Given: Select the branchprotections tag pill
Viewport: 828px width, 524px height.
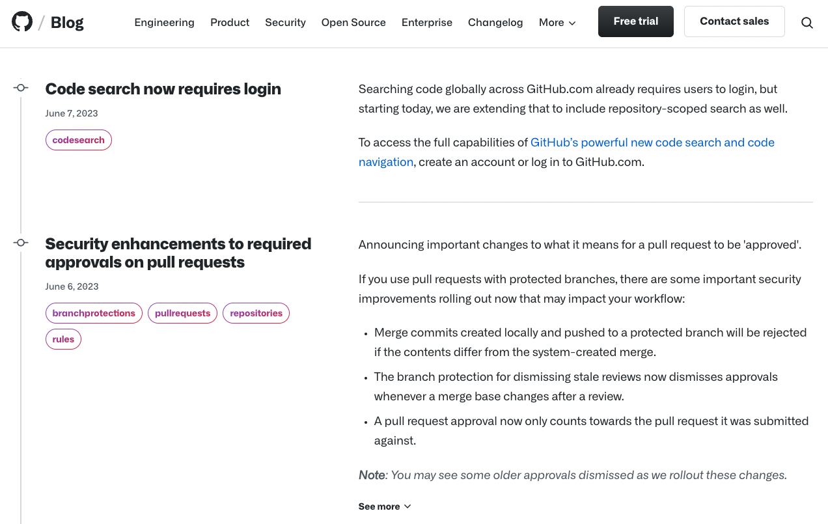Looking at the screenshot, I should point(94,313).
